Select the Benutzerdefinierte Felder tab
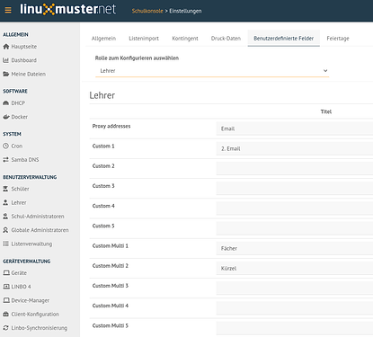Viewport: 373px width, 337px height. 284,39
